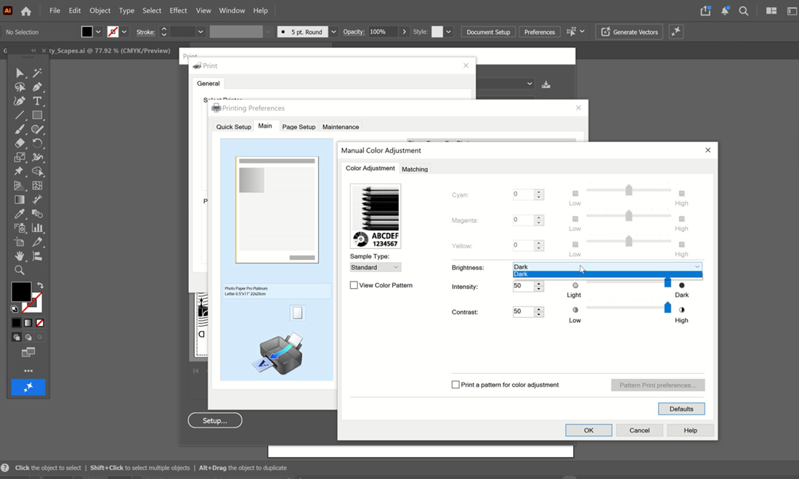Image resolution: width=799 pixels, height=479 pixels.
Task: Select the Lasso tool
Action: [20, 87]
